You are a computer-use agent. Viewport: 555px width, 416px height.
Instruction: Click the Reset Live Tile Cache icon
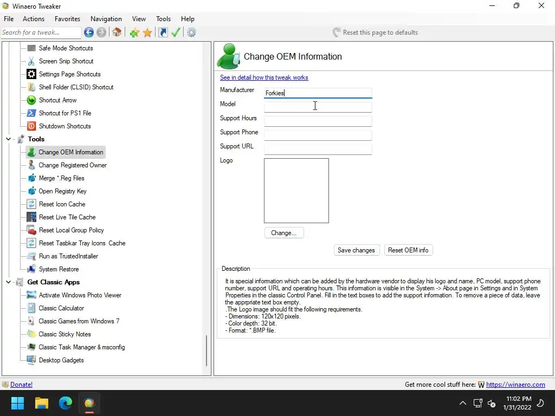pyautogui.click(x=31, y=217)
